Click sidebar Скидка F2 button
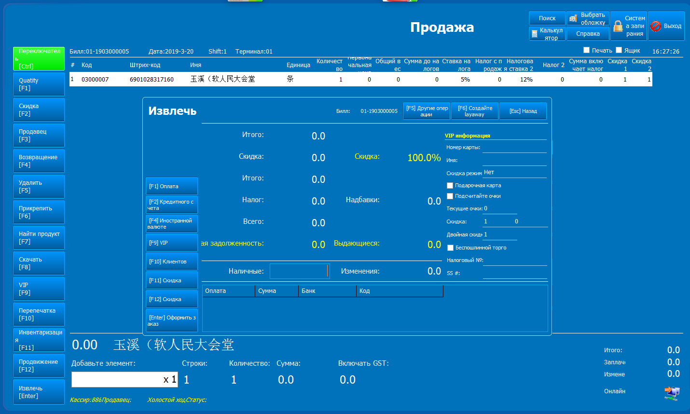Image resolution: width=690 pixels, height=414 pixels. [39, 110]
